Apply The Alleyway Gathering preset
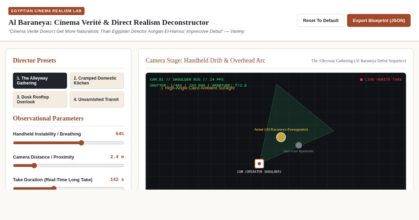The image size is (419, 220). point(40,81)
